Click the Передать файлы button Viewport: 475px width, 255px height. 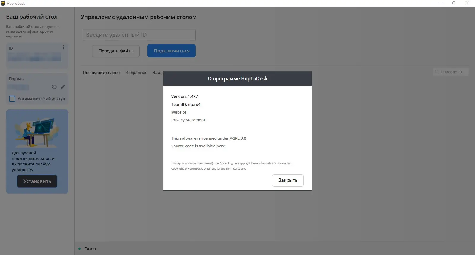116,51
